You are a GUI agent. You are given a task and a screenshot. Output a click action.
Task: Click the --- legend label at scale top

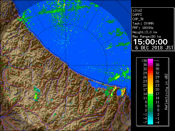[x=156, y=61]
